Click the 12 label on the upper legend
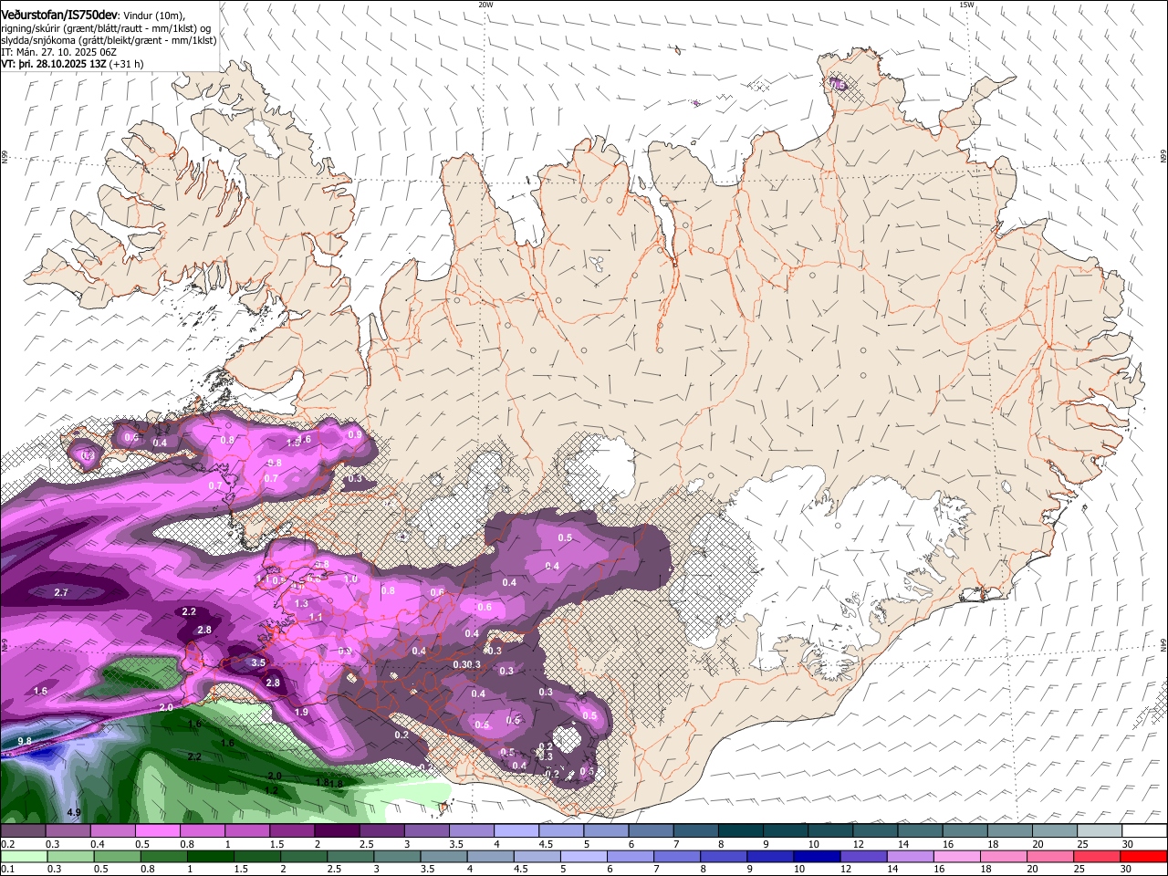This screenshot has height=876, width=1168. [x=858, y=844]
